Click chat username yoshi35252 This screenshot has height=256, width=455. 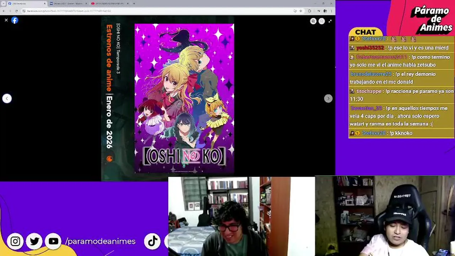tap(370, 48)
